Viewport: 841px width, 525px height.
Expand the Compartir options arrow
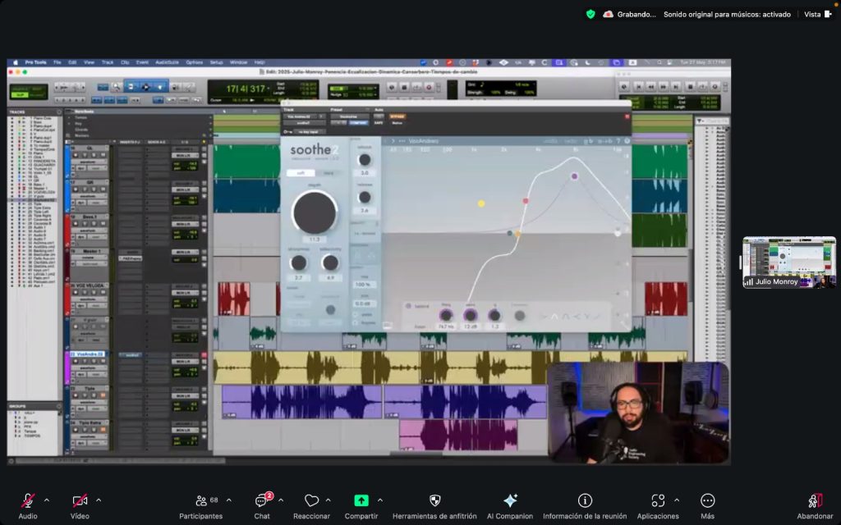click(379, 500)
